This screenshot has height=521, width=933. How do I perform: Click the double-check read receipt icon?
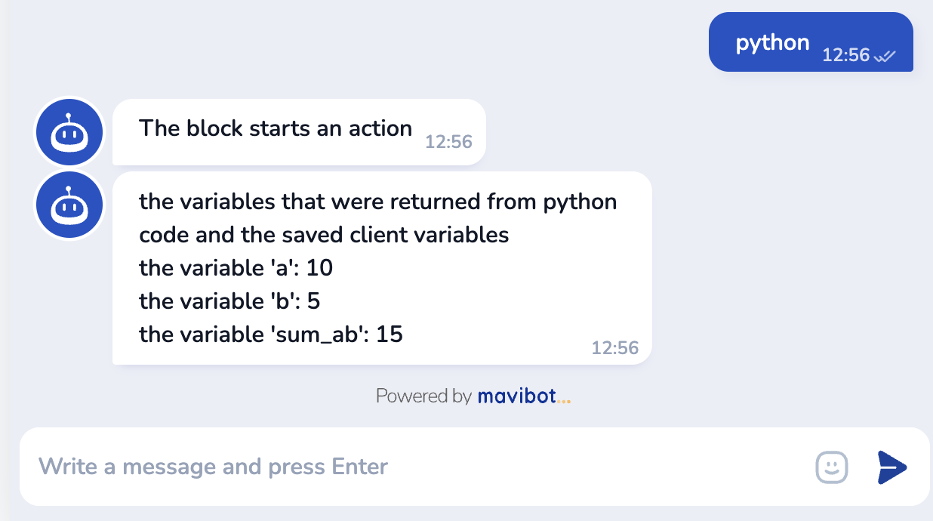884,56
